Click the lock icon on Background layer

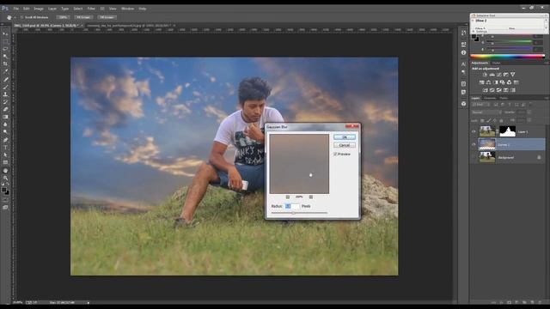click(539, 158)
